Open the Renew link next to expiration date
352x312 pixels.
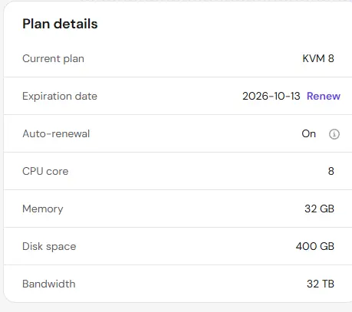324,96
